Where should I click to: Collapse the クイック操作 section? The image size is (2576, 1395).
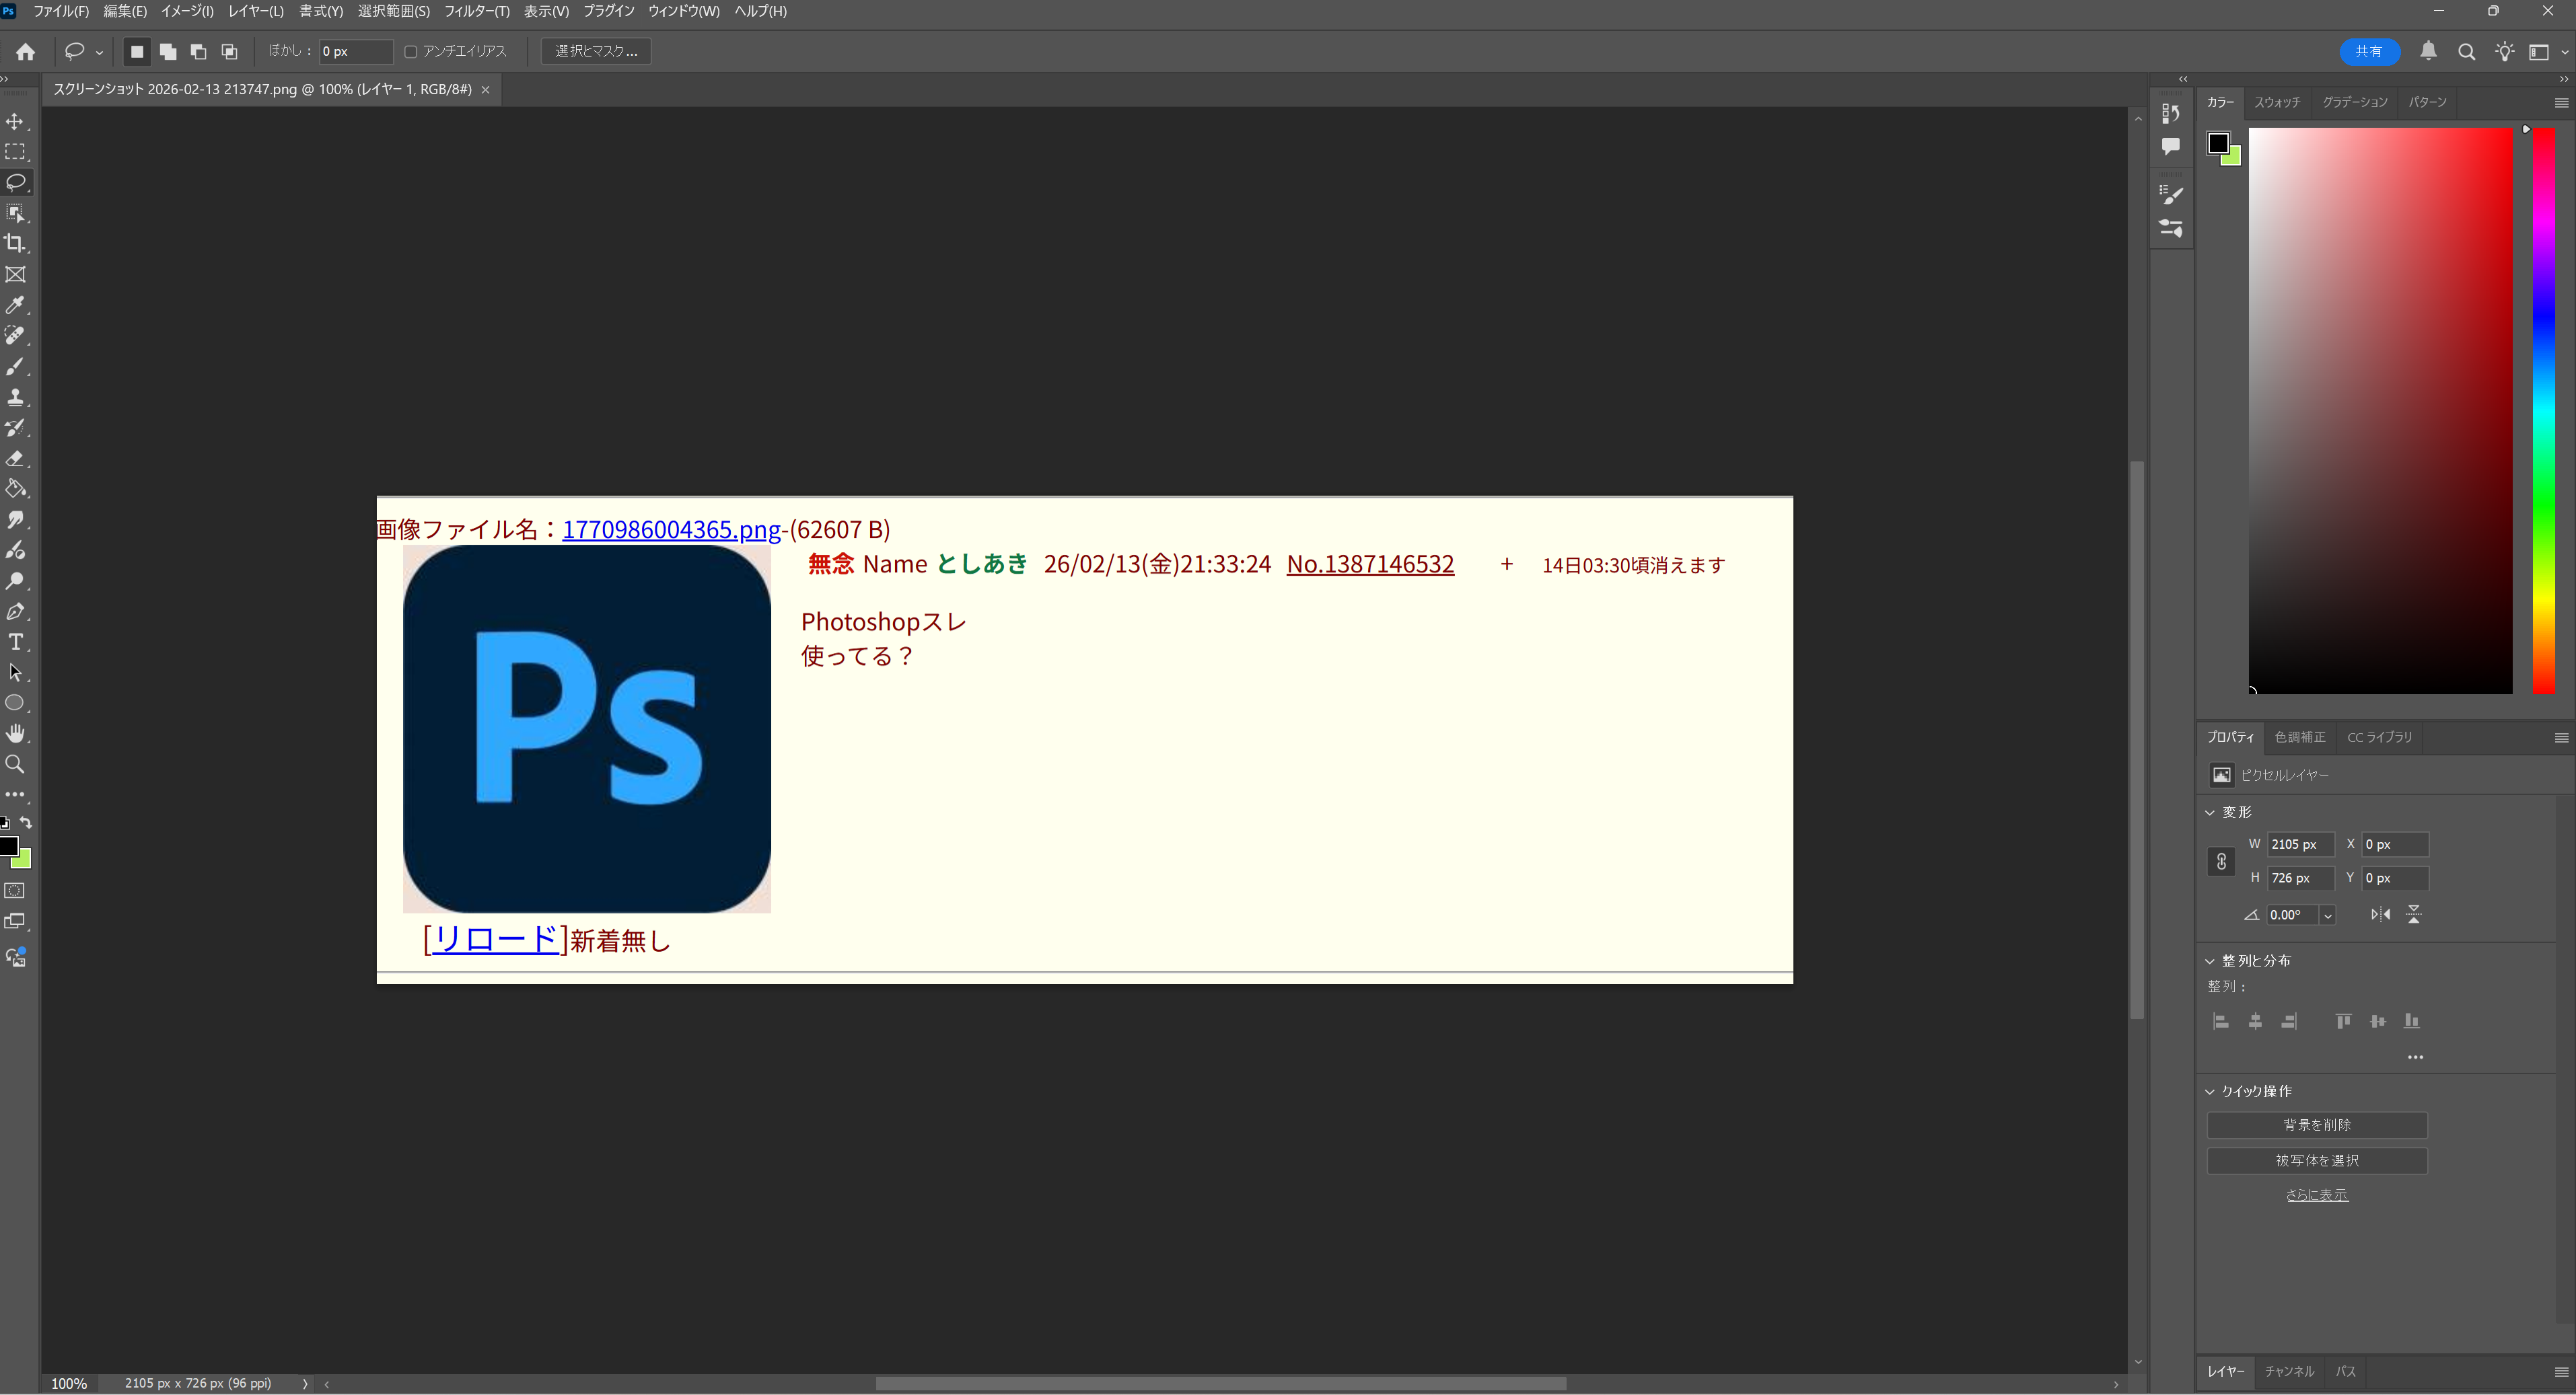(2210, 1091)
